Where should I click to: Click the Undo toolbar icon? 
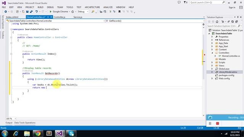pos(37,12)
